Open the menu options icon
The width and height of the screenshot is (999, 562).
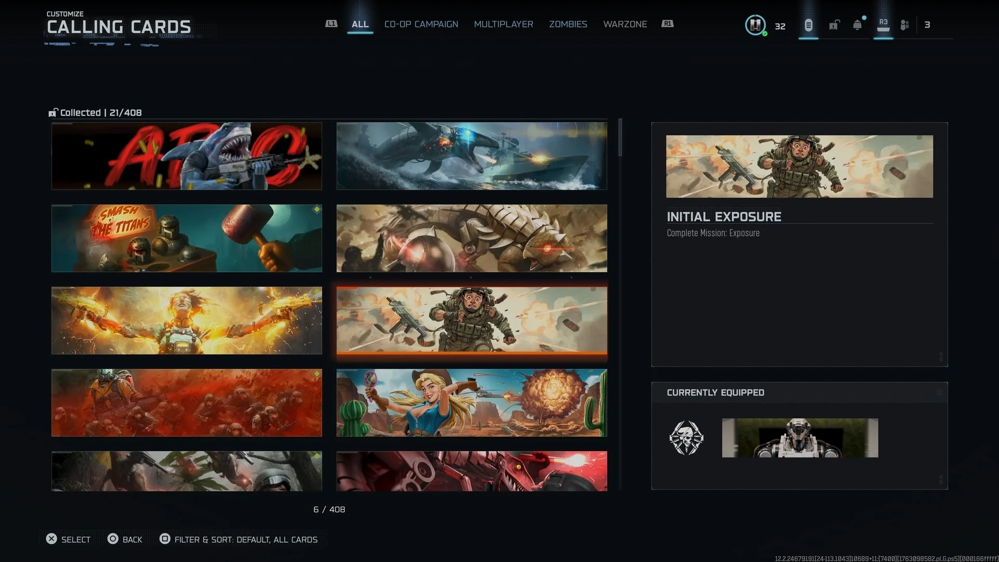pos(808,25)
